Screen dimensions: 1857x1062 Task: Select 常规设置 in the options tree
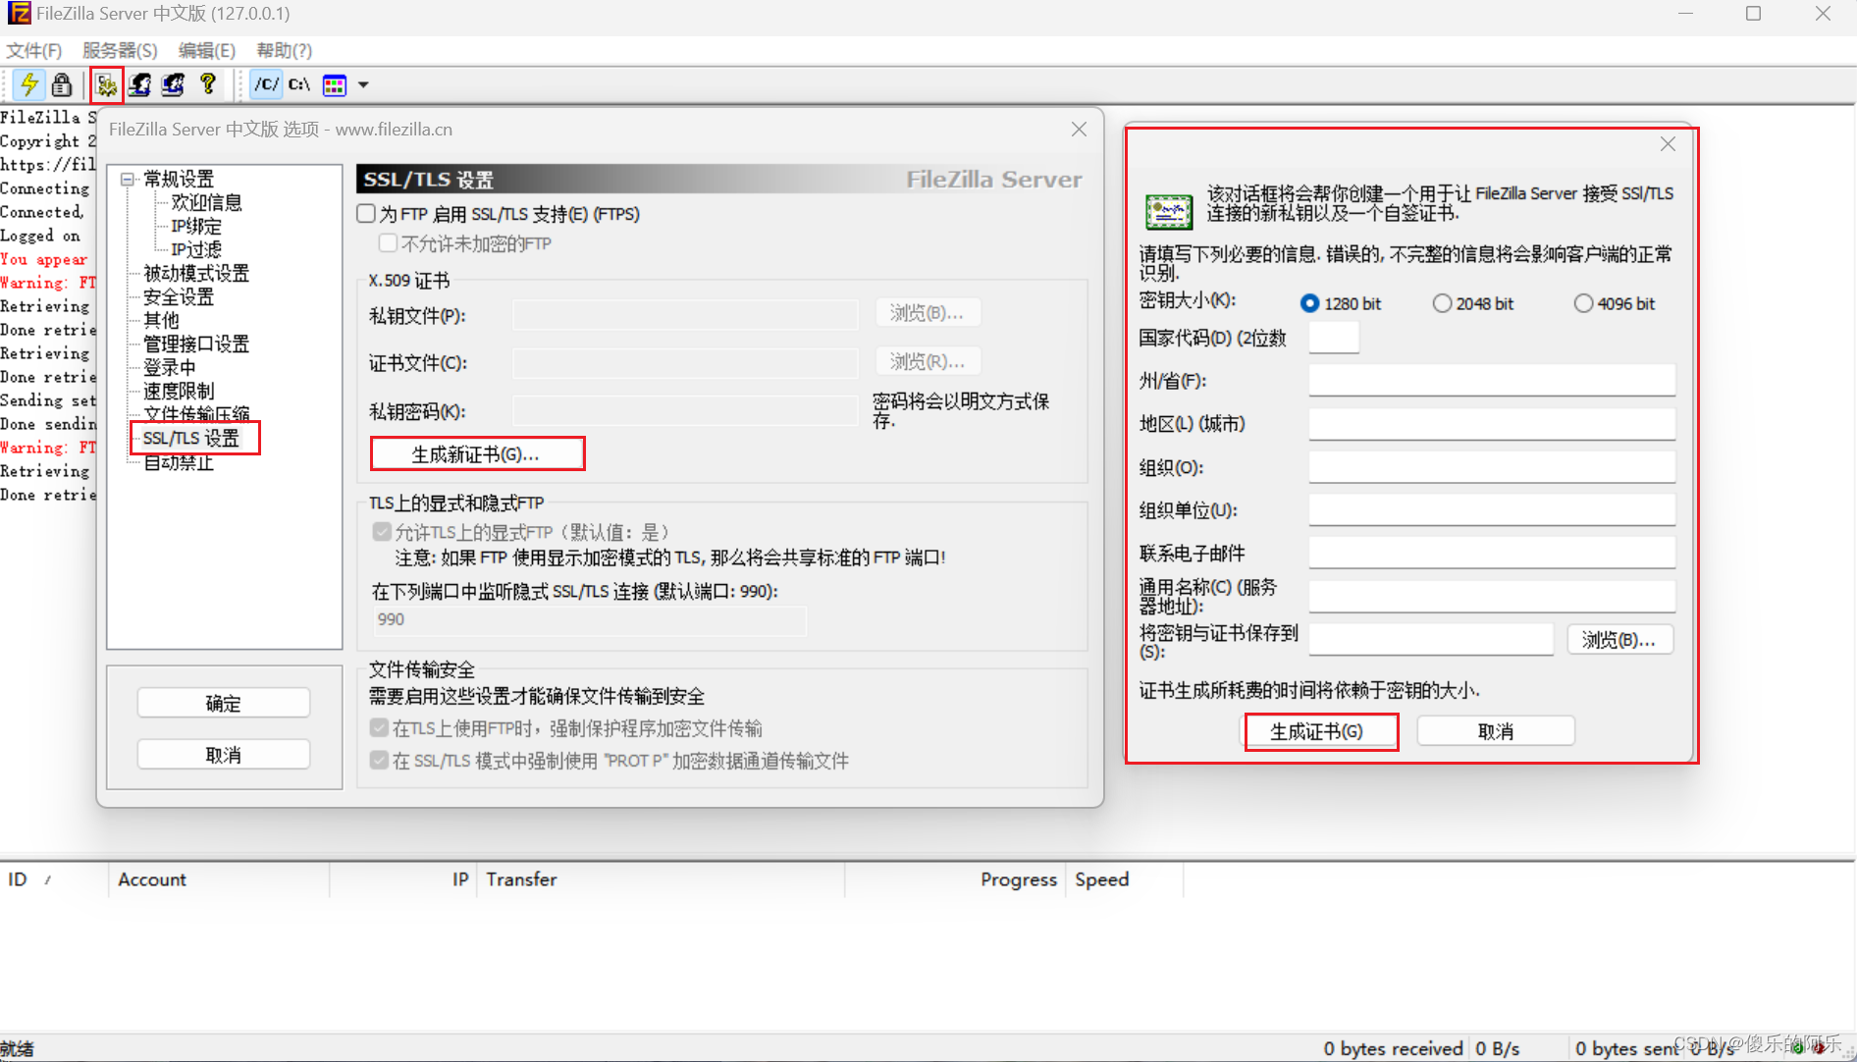tap(179, 179)
